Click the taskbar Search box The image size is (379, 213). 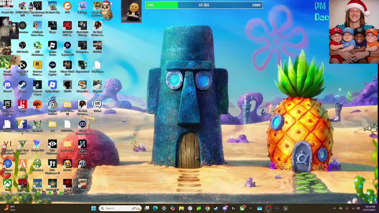[x=120, y=208]
